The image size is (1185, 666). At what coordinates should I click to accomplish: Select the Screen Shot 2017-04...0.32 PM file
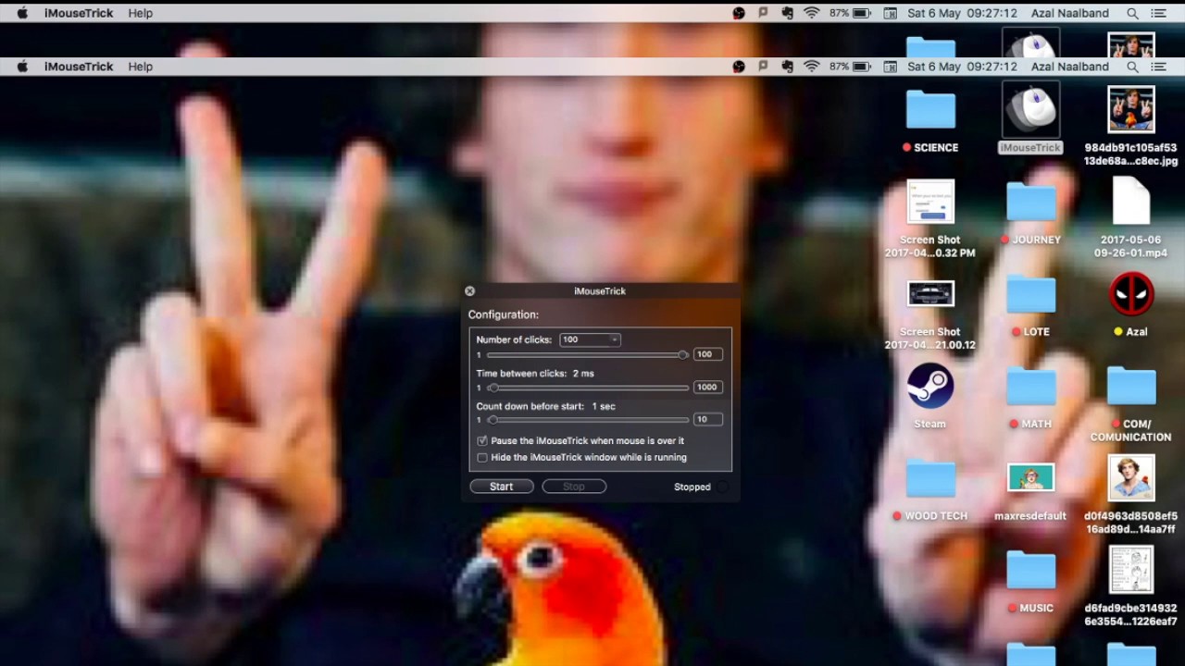pyautogui.click(x=930, y=203)
